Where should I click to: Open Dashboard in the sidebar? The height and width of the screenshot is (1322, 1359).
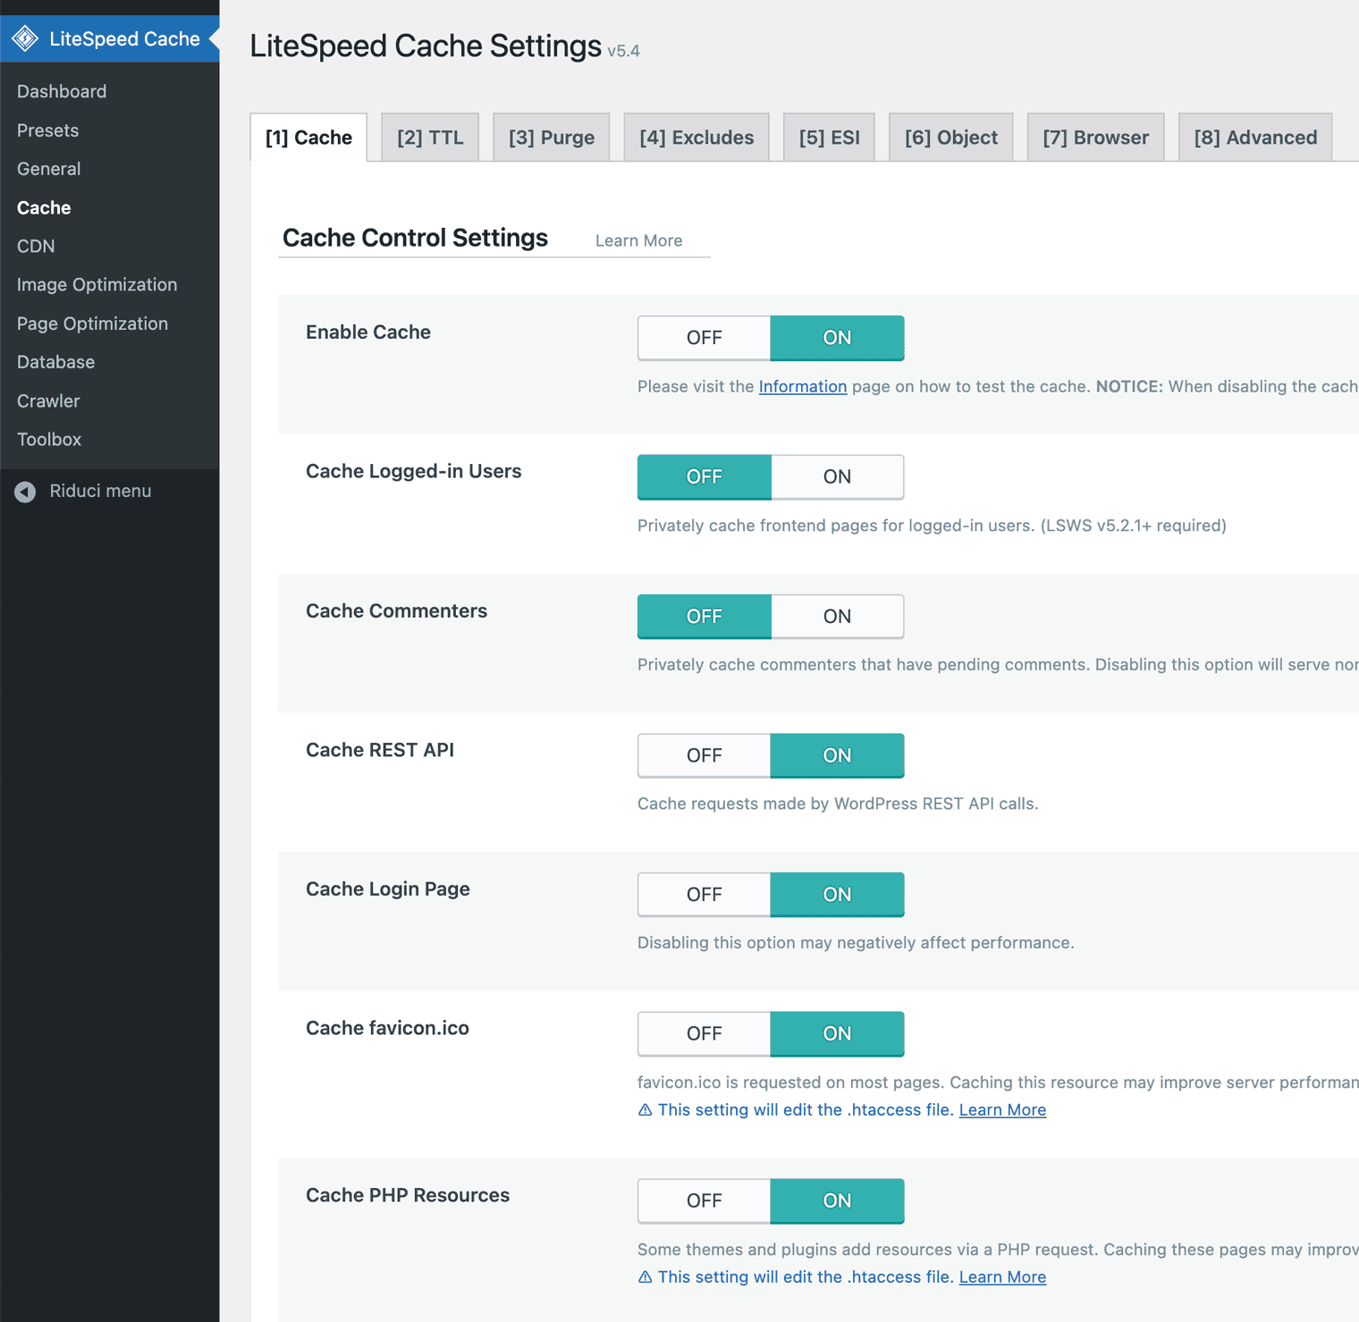point(62,91)
